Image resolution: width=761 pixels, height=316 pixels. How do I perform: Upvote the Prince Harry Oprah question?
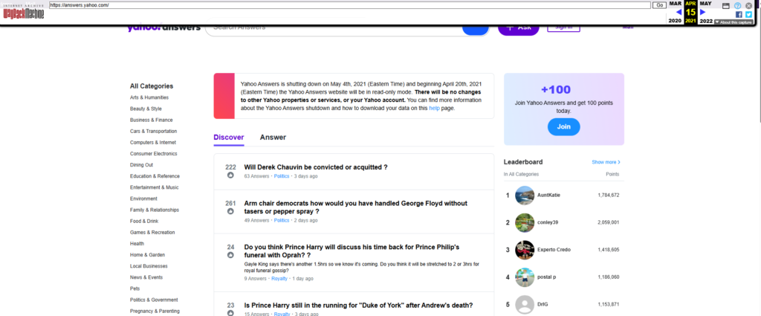230,255
